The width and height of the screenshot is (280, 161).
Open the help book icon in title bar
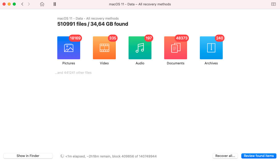click(x=273, y=4)
